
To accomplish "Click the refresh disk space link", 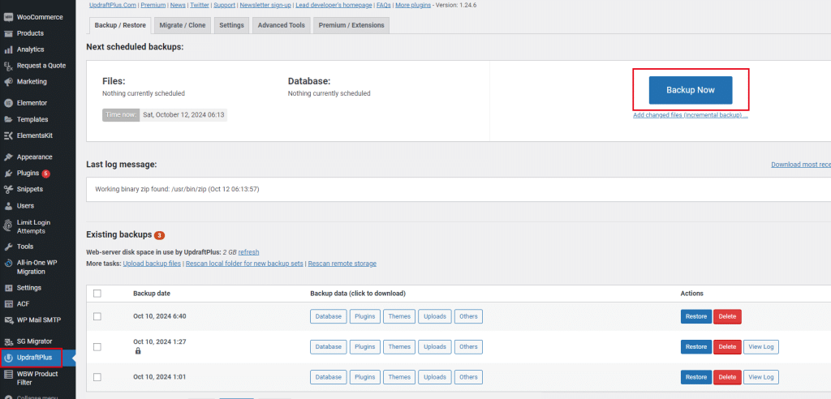I will tap(248, 252).
